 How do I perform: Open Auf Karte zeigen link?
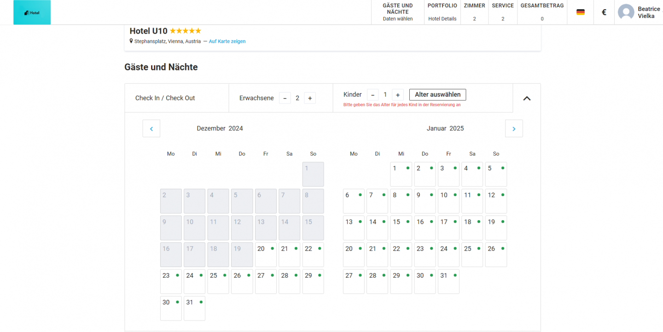pos(227,41)
